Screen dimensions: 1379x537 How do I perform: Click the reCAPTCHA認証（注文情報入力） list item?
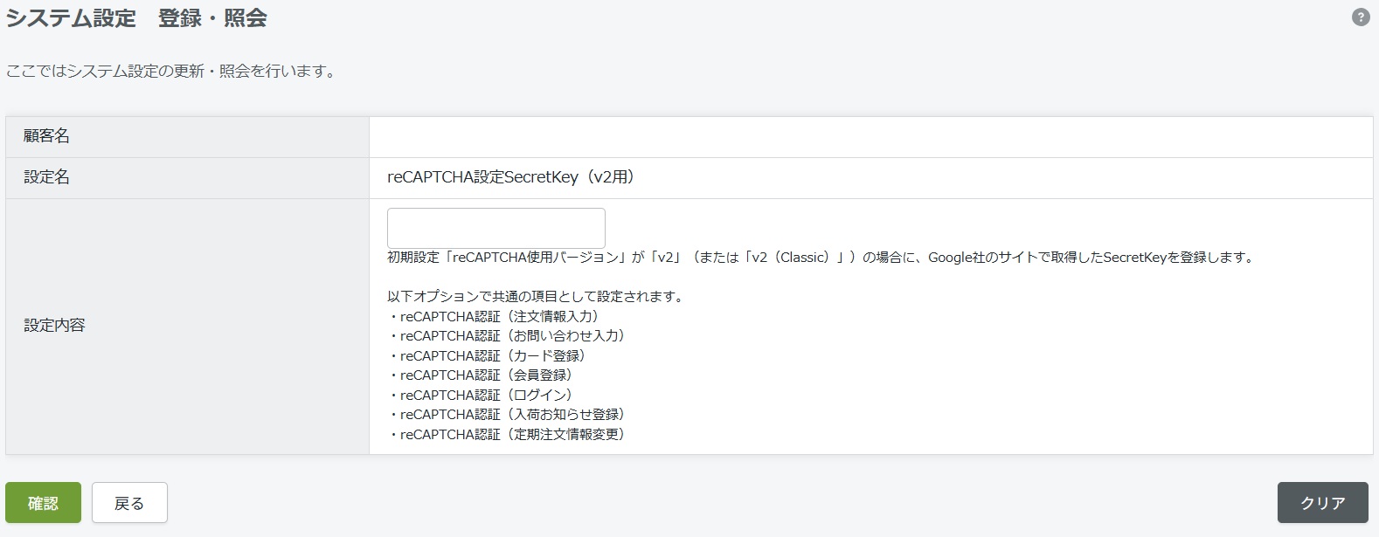click(495, 317)
